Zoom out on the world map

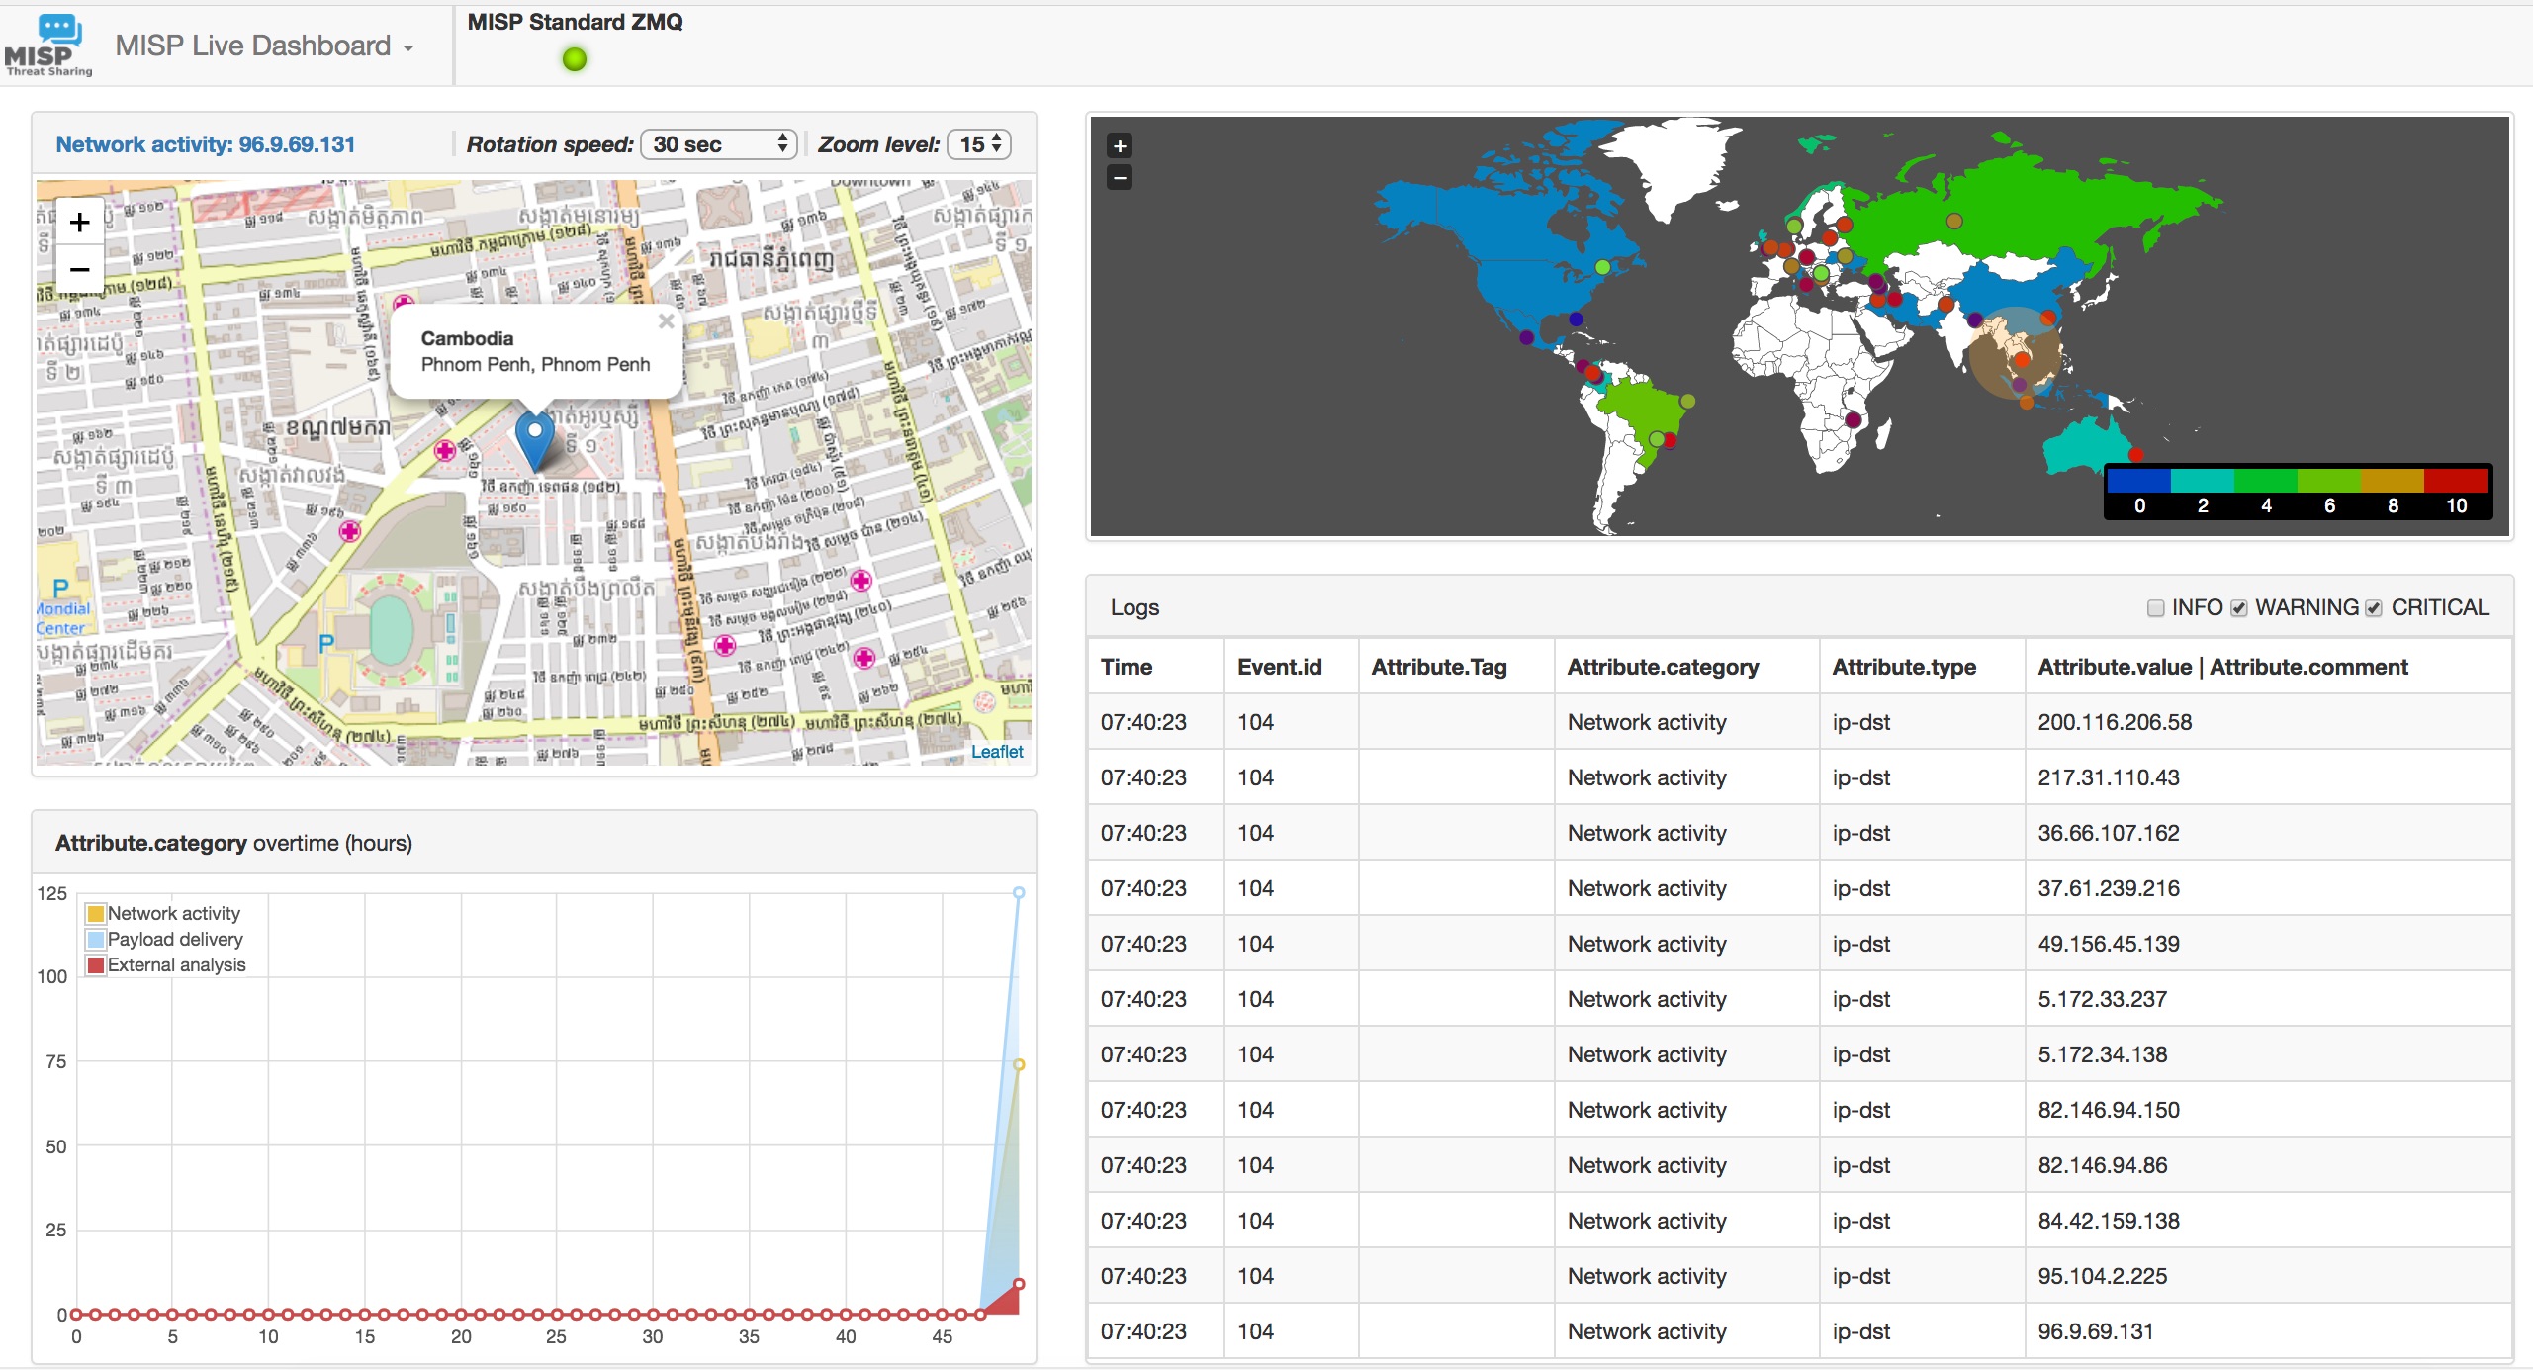tap(1119, 178)
